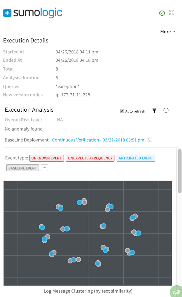Screen dimensions: 182x297
Task: Select the *exception* query text
Action: coord(67,86)
